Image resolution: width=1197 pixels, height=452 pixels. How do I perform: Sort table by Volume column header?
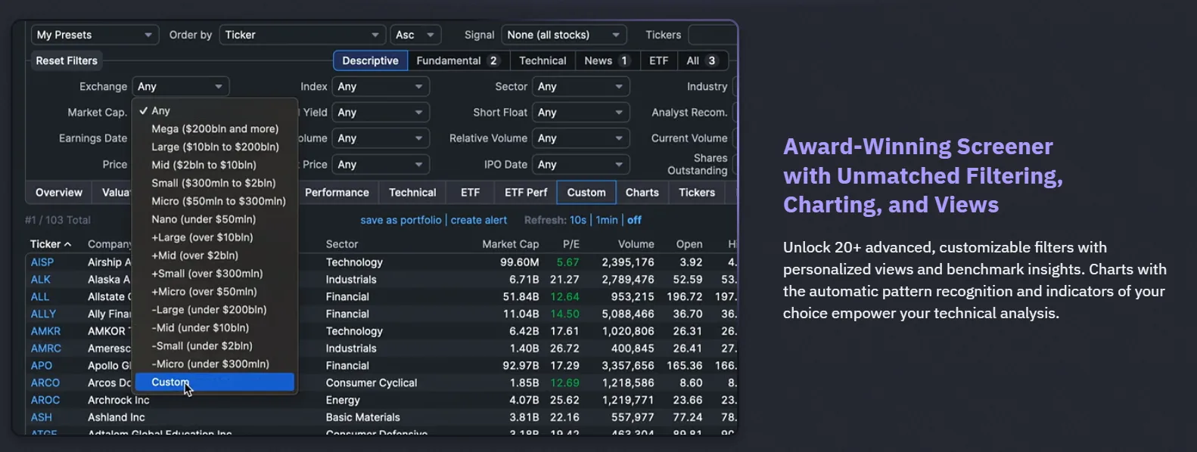pyautogui.click(x=636, y=244)
